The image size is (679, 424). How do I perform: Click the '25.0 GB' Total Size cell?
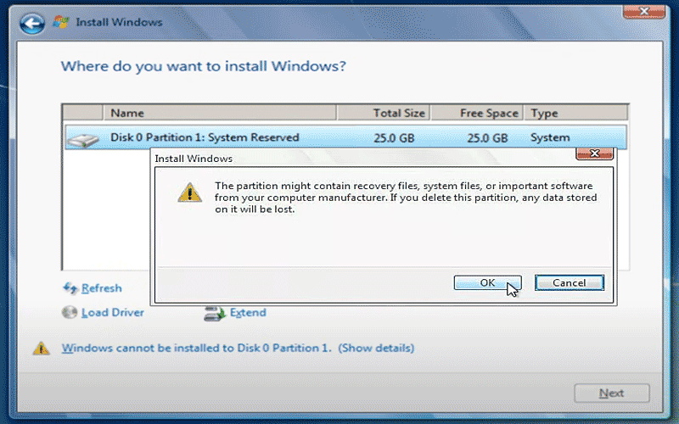394,138
